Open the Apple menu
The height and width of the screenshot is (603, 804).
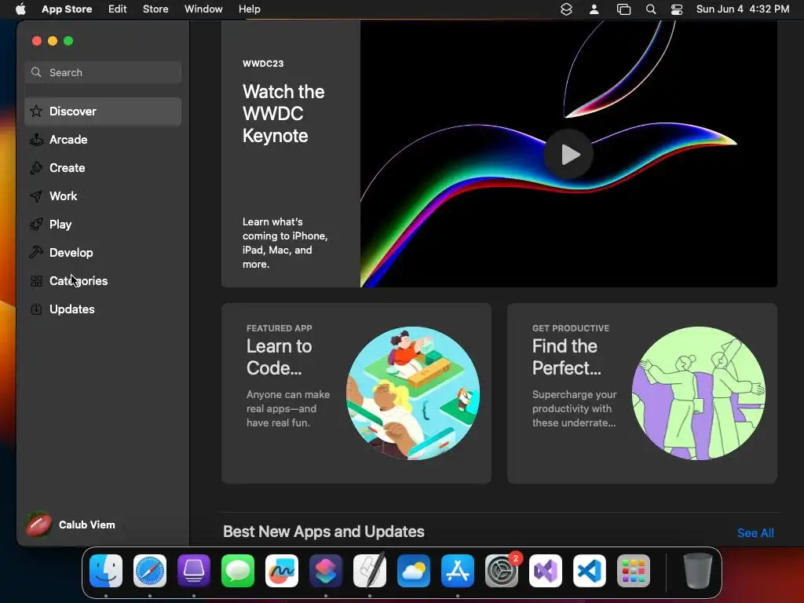click(20, 9)
